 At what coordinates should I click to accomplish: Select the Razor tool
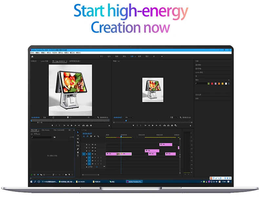pyautogui.click(x=78, y=142)
